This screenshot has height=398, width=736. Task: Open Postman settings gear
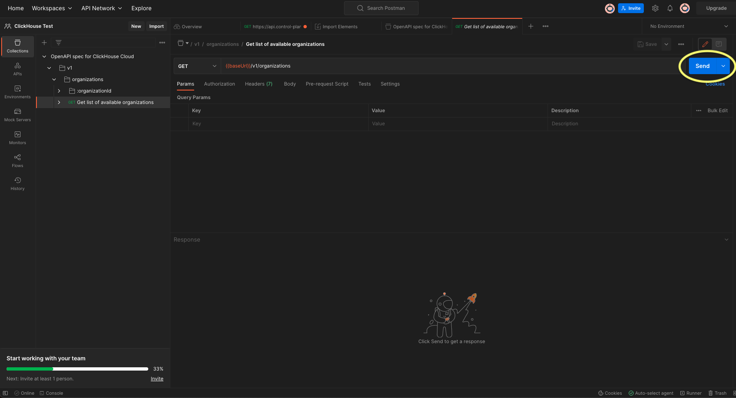pyautogui.click(x=655, y=8)
